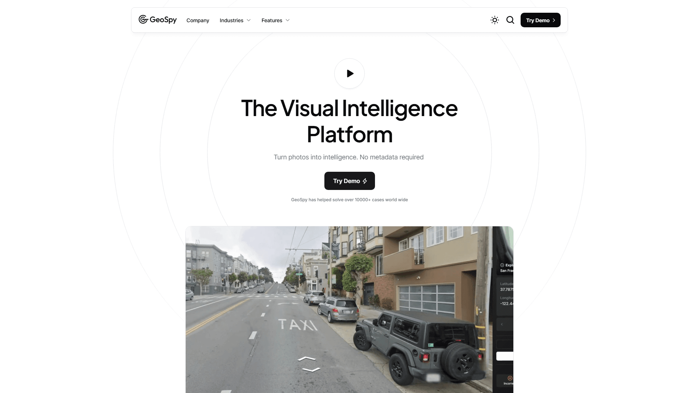This screenshot has width=699, height=393.
Task: Toggle the light/dark theme sun icon
Action: (x=494, y=20)
